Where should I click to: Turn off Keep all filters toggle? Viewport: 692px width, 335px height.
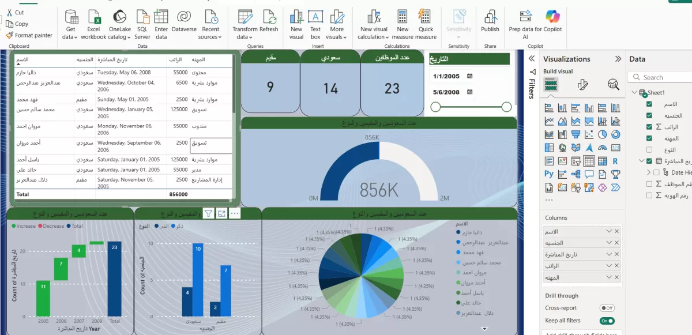coord(607,321)
